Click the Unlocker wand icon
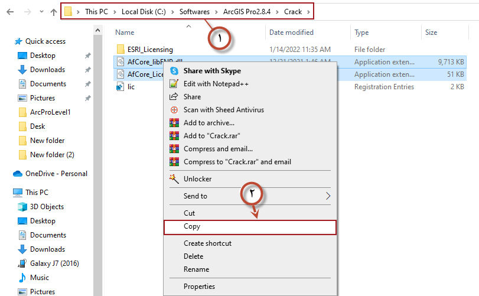The width and height of the screenshot is (479, 296). (174, 179)
